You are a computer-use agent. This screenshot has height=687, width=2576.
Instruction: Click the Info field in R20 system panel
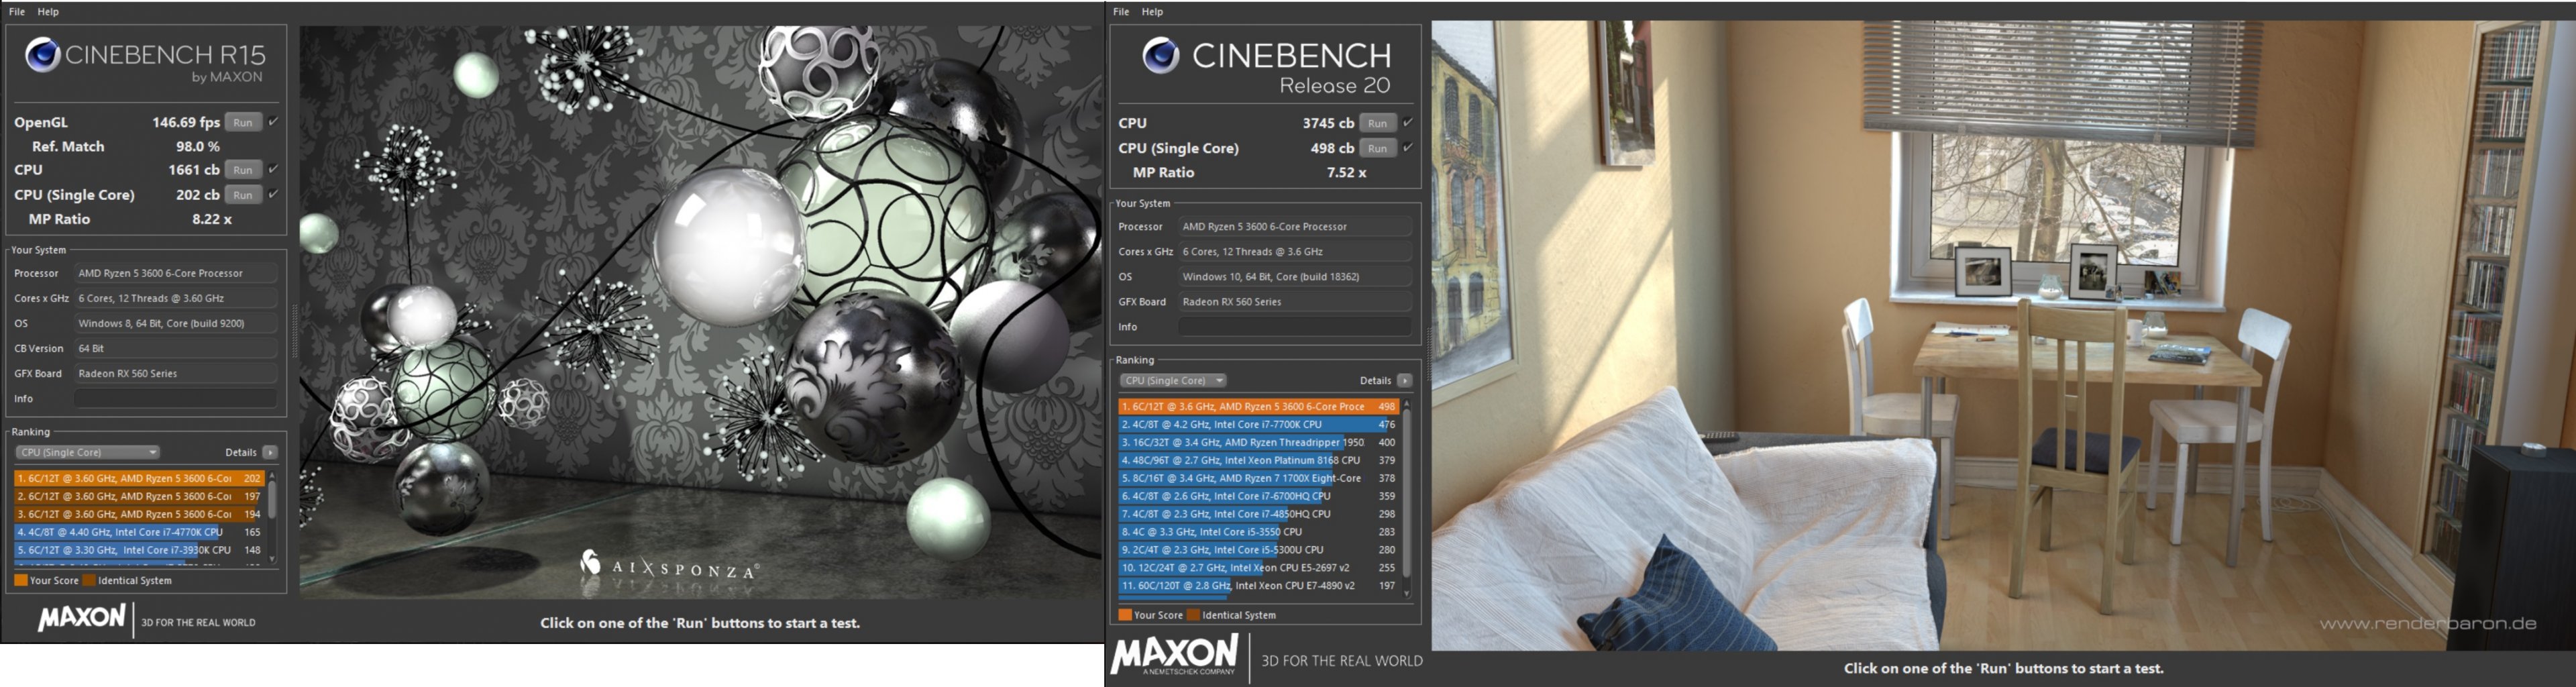pos(1294,327)
